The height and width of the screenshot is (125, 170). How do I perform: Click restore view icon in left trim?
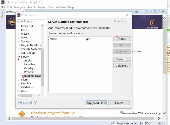coord(2,13)
